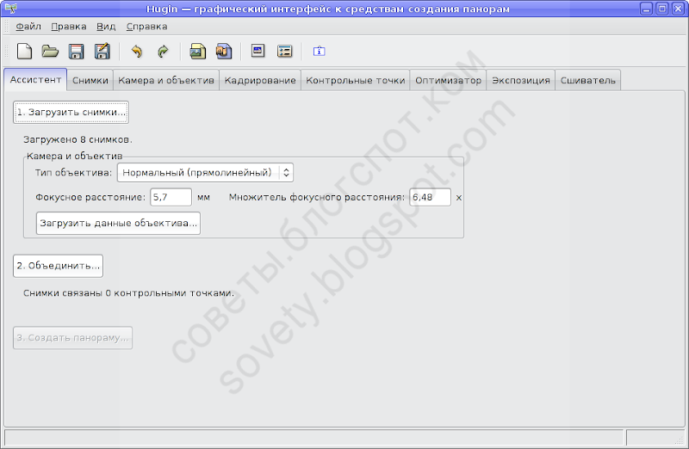The width and height of the screenshot is (689, 449).
Task: Undo the last action with the arrow icon
Action: coord(137,52)
